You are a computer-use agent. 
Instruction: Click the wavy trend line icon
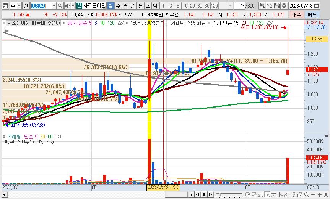click(x=274, y=194)
